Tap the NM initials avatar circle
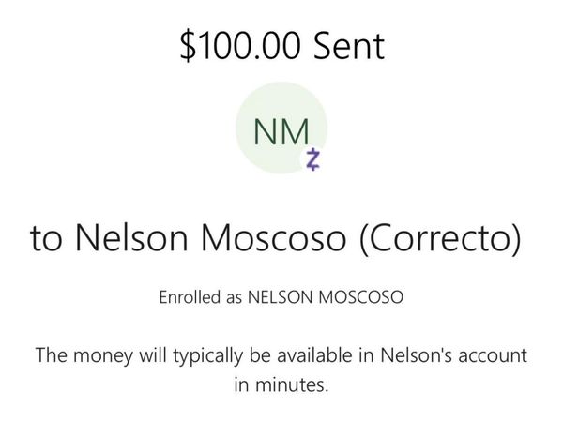 click(x=281, y=129)
